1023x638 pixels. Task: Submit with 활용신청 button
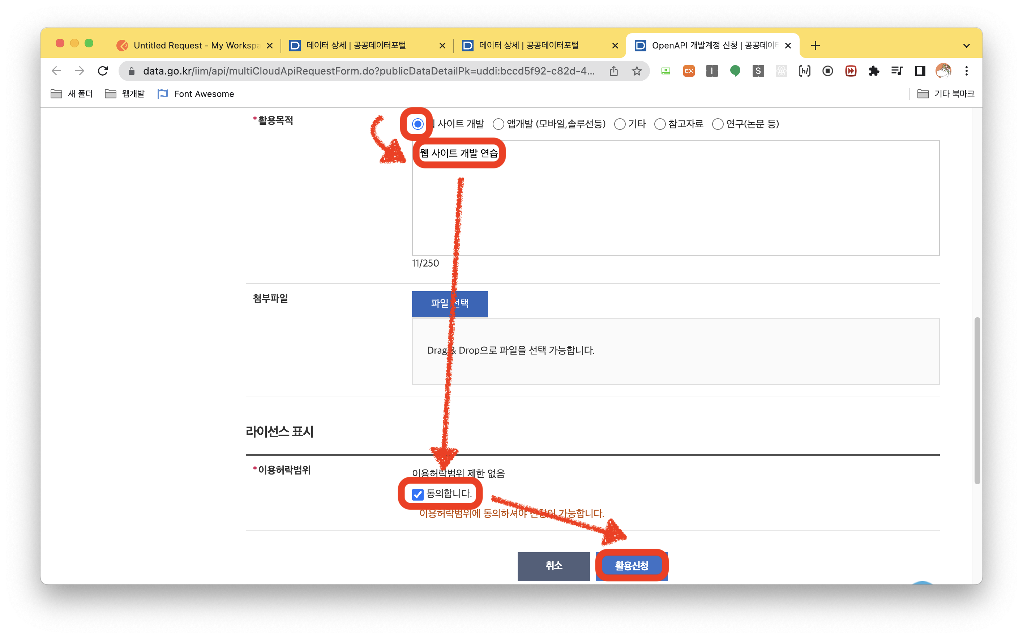click(631, 566)
